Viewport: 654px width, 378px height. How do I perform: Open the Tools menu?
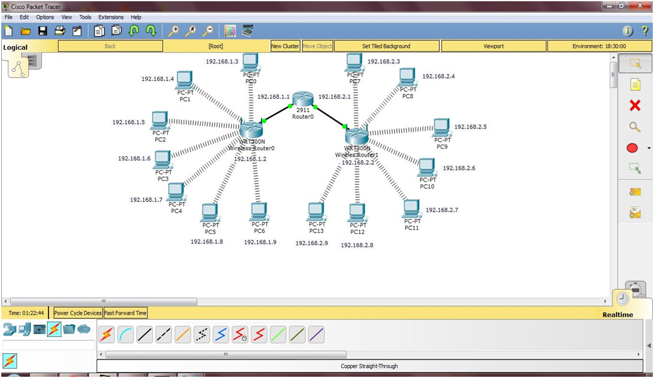click(x=85, y=17)
